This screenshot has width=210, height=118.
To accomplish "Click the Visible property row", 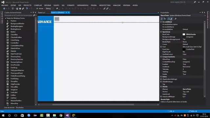I will pyautogui.click(x=182, y=74).
